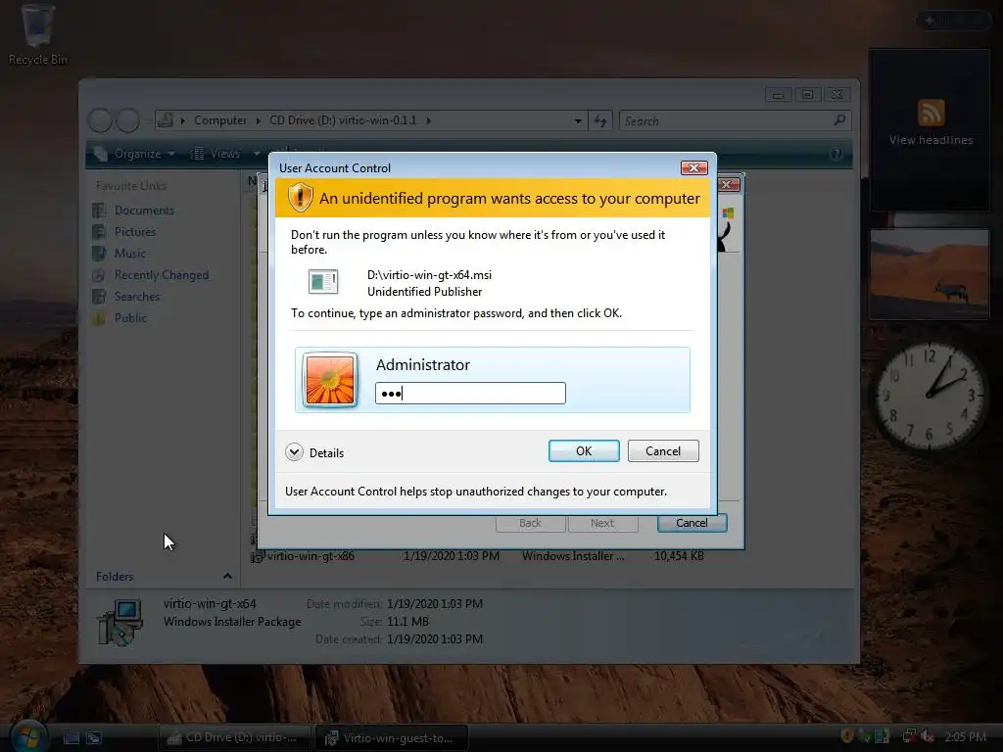Click the network icon in system tray
This screenshot has width=1003, height=752.
(908, 736)
